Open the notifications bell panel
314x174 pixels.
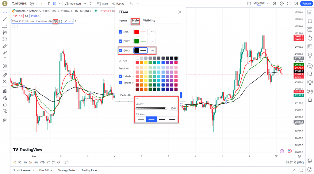click(x=310, y=100)
